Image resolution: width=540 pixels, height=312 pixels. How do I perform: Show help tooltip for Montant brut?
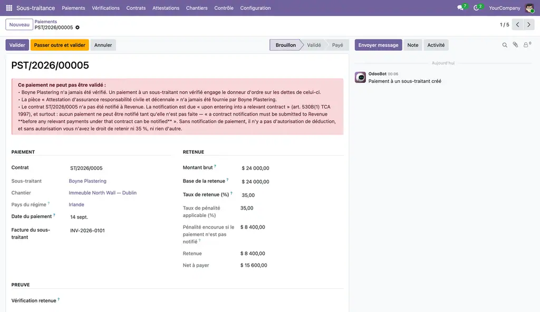[215, 166]
